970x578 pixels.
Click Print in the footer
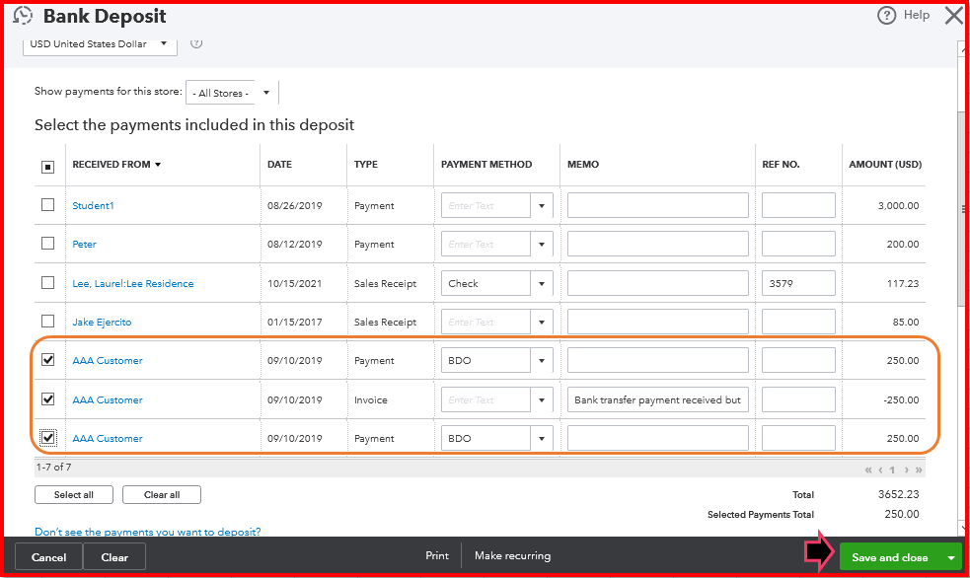(x=437, y=555)
